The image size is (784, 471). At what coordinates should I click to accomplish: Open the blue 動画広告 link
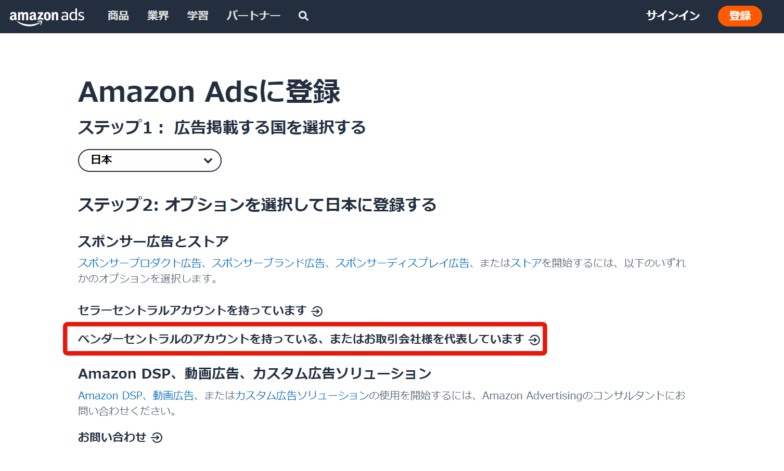click(x=173, y=396)
